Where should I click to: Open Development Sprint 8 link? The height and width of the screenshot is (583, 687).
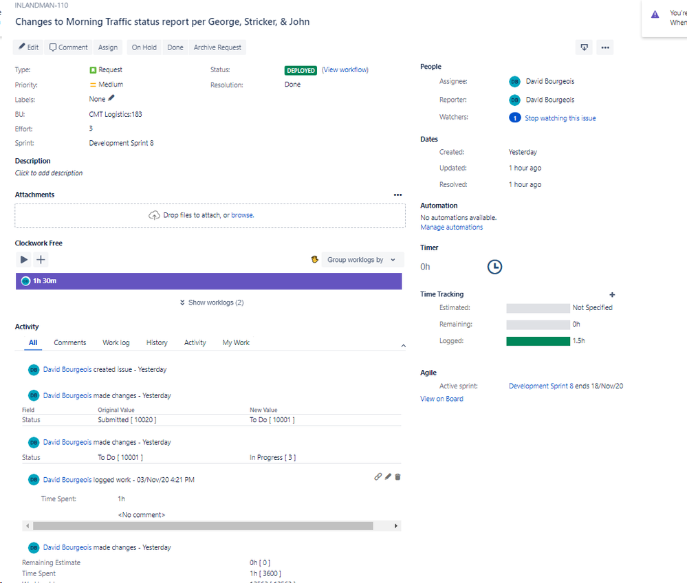(x=541, y=386)
